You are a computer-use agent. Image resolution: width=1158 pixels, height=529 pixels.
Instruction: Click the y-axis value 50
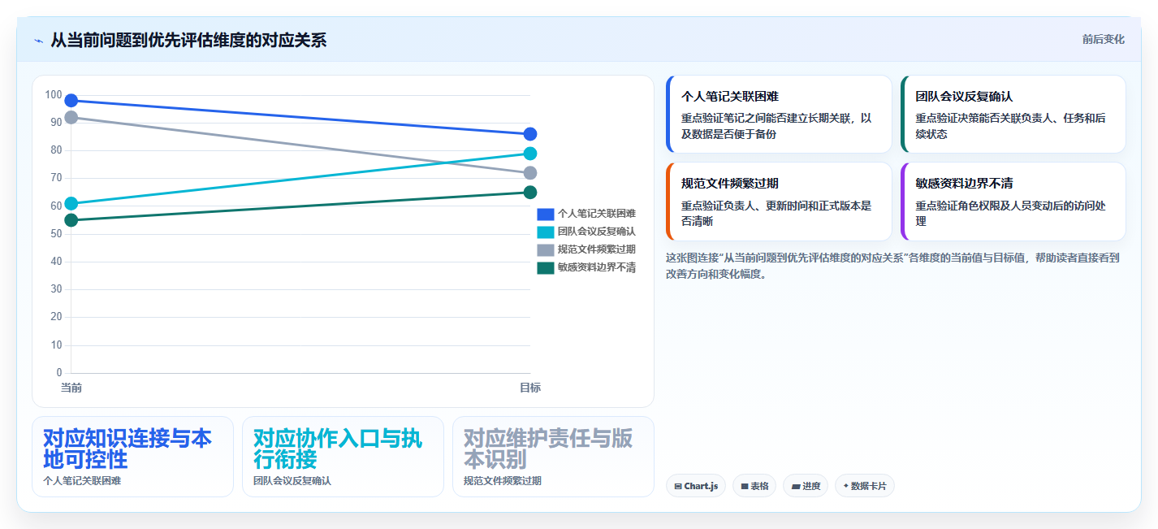click(56, 234)
